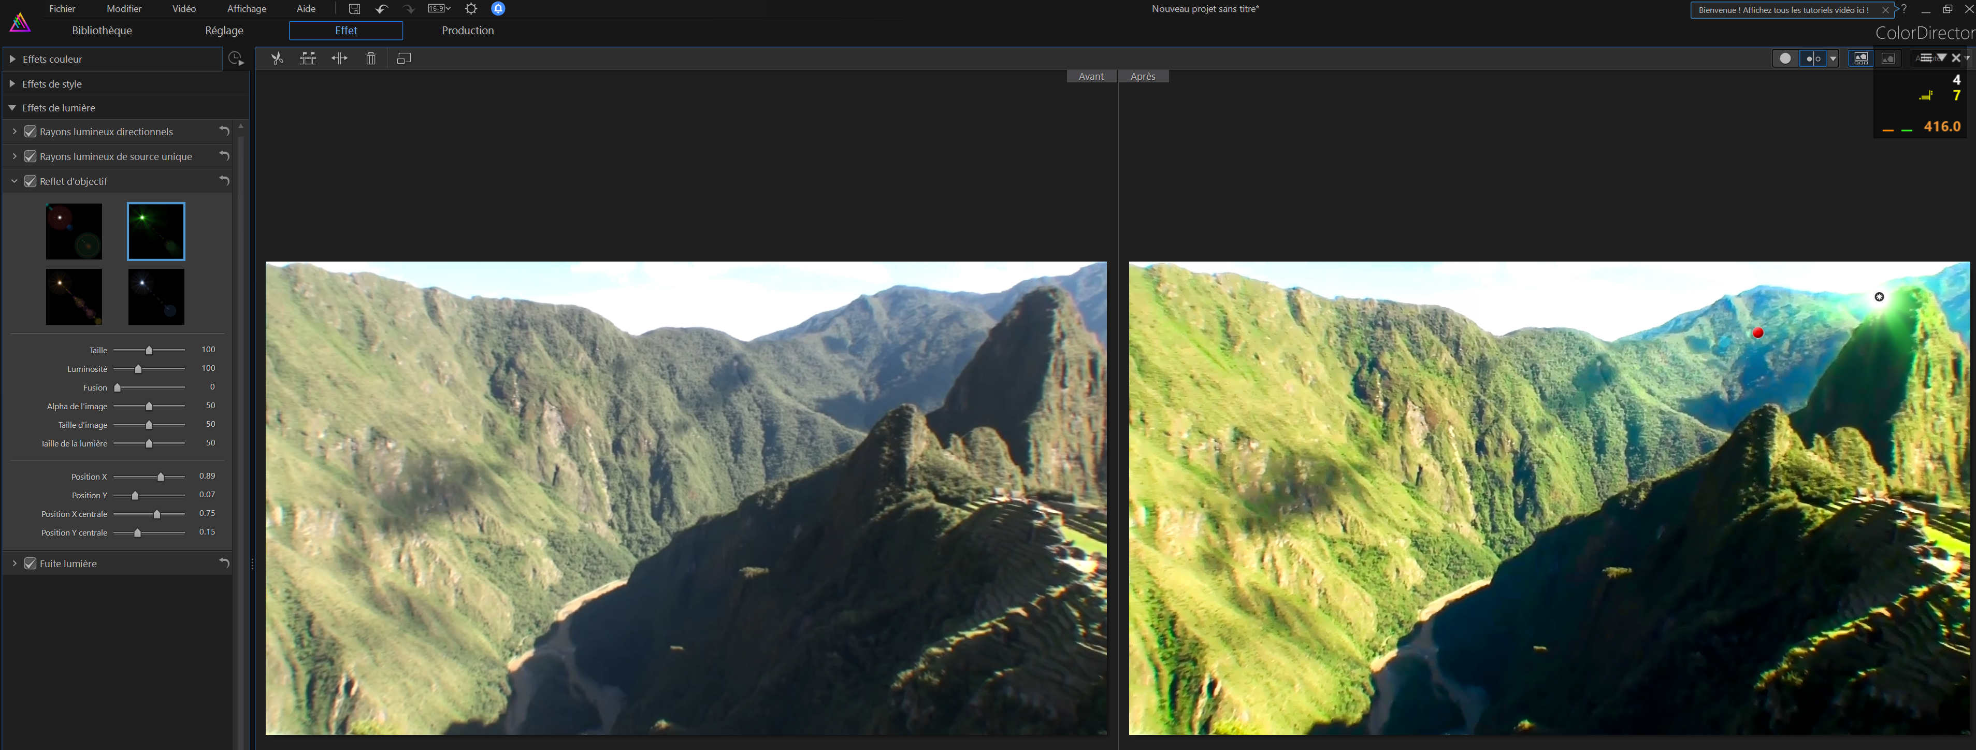Viewport: 1976px width, 750px height.
Task: Open preferences with the gear icon
Action: 471,9
